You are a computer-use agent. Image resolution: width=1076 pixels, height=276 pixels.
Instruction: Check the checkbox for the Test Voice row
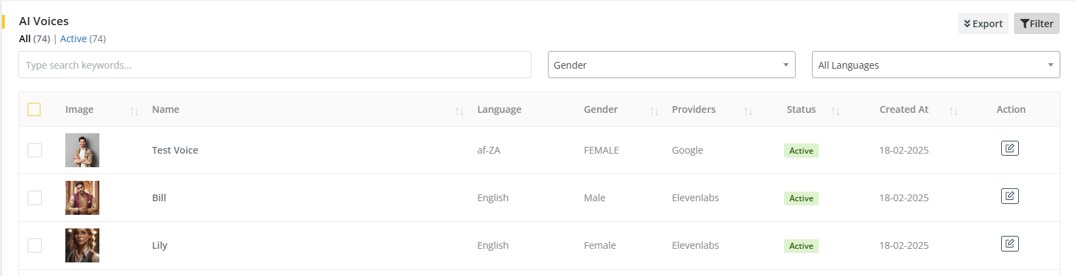35,150
